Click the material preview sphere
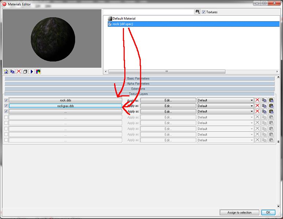The width and height of the screenshot is (283, 219). coord(53,39)
